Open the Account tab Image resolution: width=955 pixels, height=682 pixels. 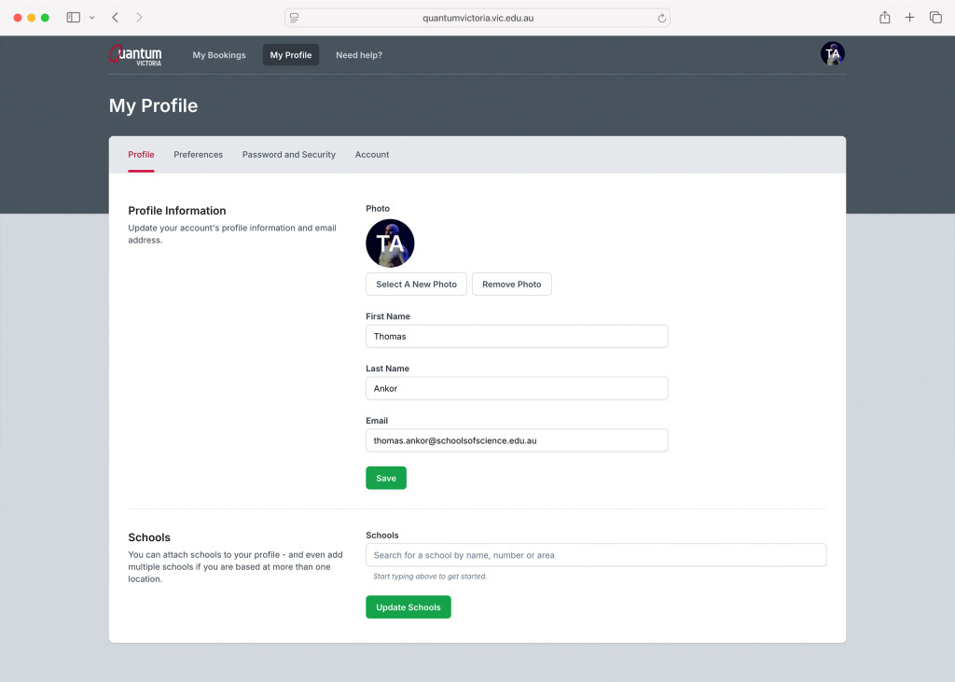[x=372, y=155]
